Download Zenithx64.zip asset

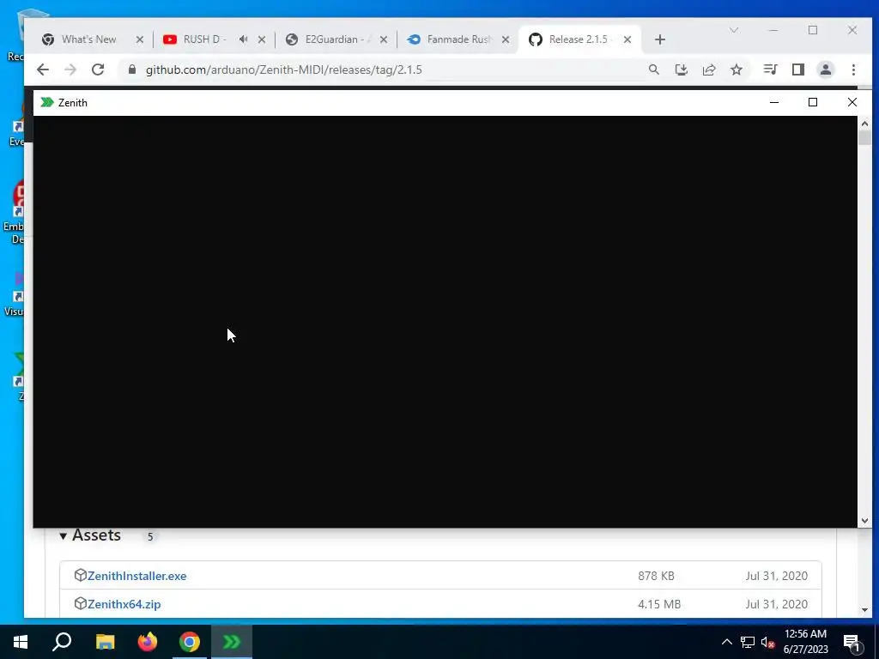[x=124, y=604]
